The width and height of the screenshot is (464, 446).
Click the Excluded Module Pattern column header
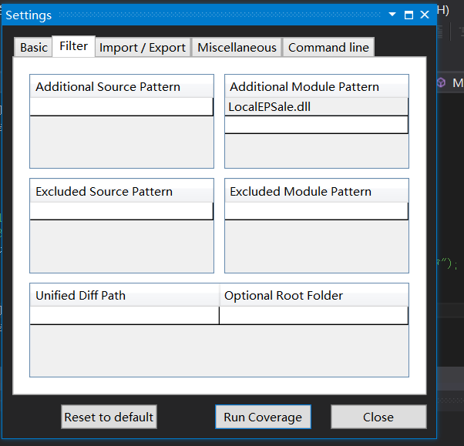click(316, 191)
